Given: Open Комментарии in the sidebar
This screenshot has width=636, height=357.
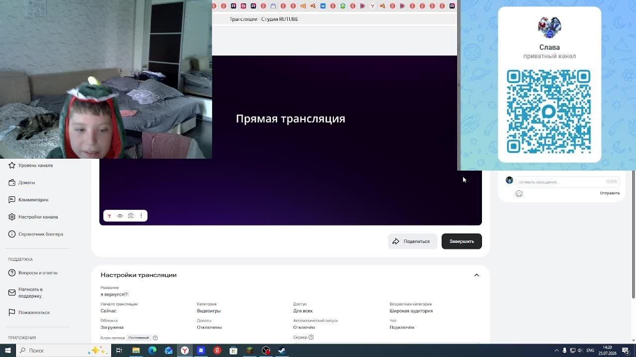Looking at the screenshot, I should click(28, 200).
